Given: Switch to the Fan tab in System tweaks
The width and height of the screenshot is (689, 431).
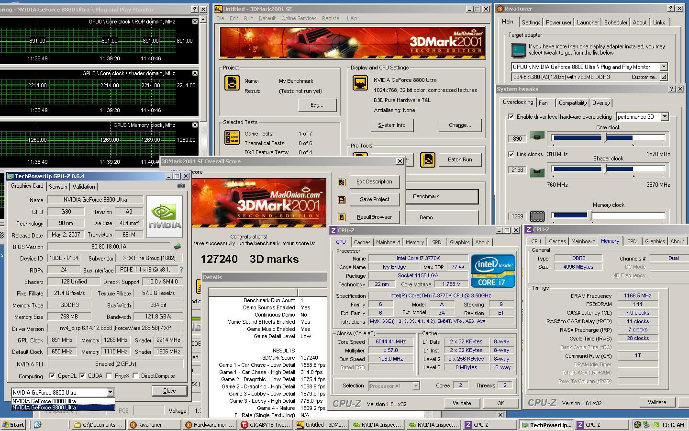Looking at the screenshot, I should click(543, 103).
